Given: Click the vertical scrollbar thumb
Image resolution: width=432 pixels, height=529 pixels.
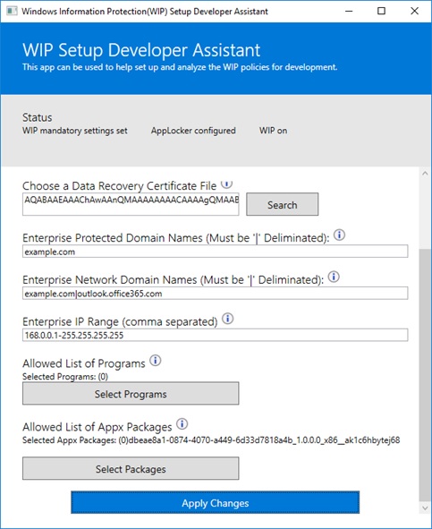Looking at the screenshot, I should click(x=425, y=375).
